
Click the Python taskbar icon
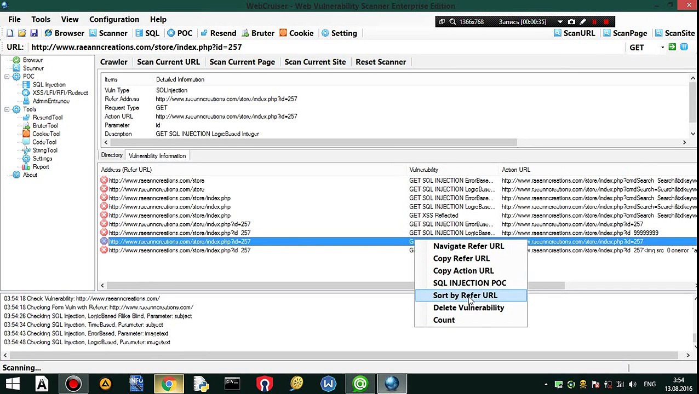200,384
